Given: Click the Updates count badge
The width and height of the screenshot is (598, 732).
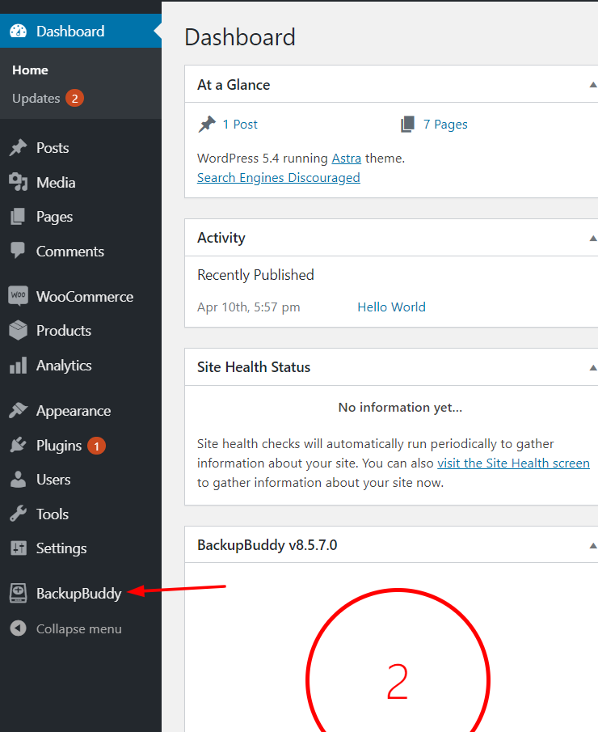Looking at the screenshot, I should [74, 98].
